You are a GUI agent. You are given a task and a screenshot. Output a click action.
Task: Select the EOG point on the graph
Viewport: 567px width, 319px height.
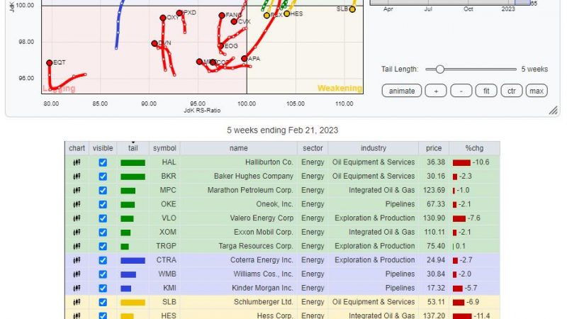(221, 46)
